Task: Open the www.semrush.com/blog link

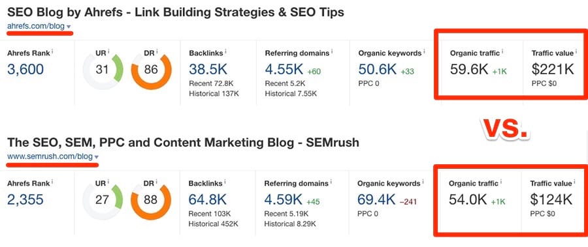Action: click(50, 156)
